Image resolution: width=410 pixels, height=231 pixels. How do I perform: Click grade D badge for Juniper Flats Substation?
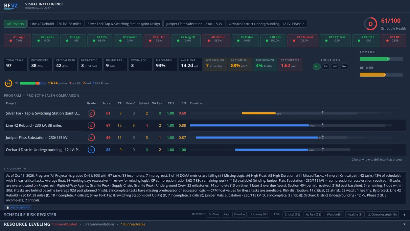(91, 138)
